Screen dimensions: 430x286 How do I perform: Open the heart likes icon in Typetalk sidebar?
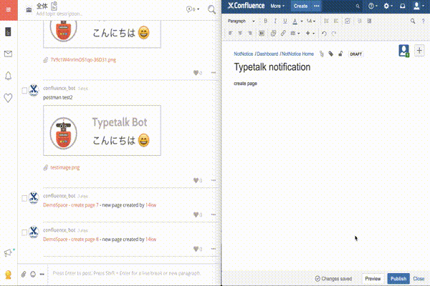click(8, 98)
